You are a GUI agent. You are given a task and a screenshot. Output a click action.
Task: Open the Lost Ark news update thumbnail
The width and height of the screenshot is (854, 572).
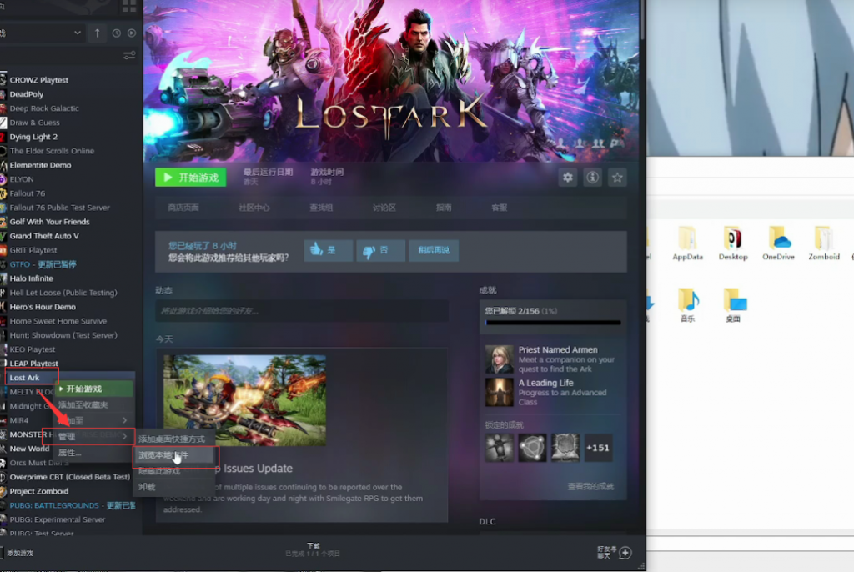pos(244,400)
